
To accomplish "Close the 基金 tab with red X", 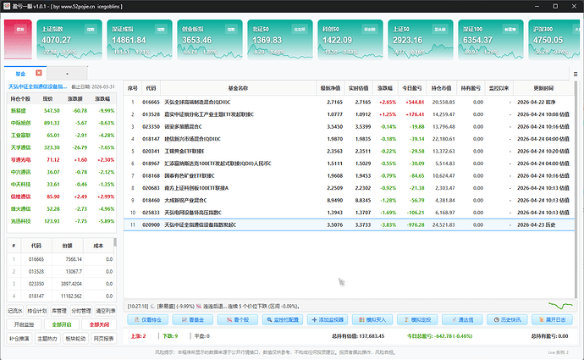I will [39, 73].
